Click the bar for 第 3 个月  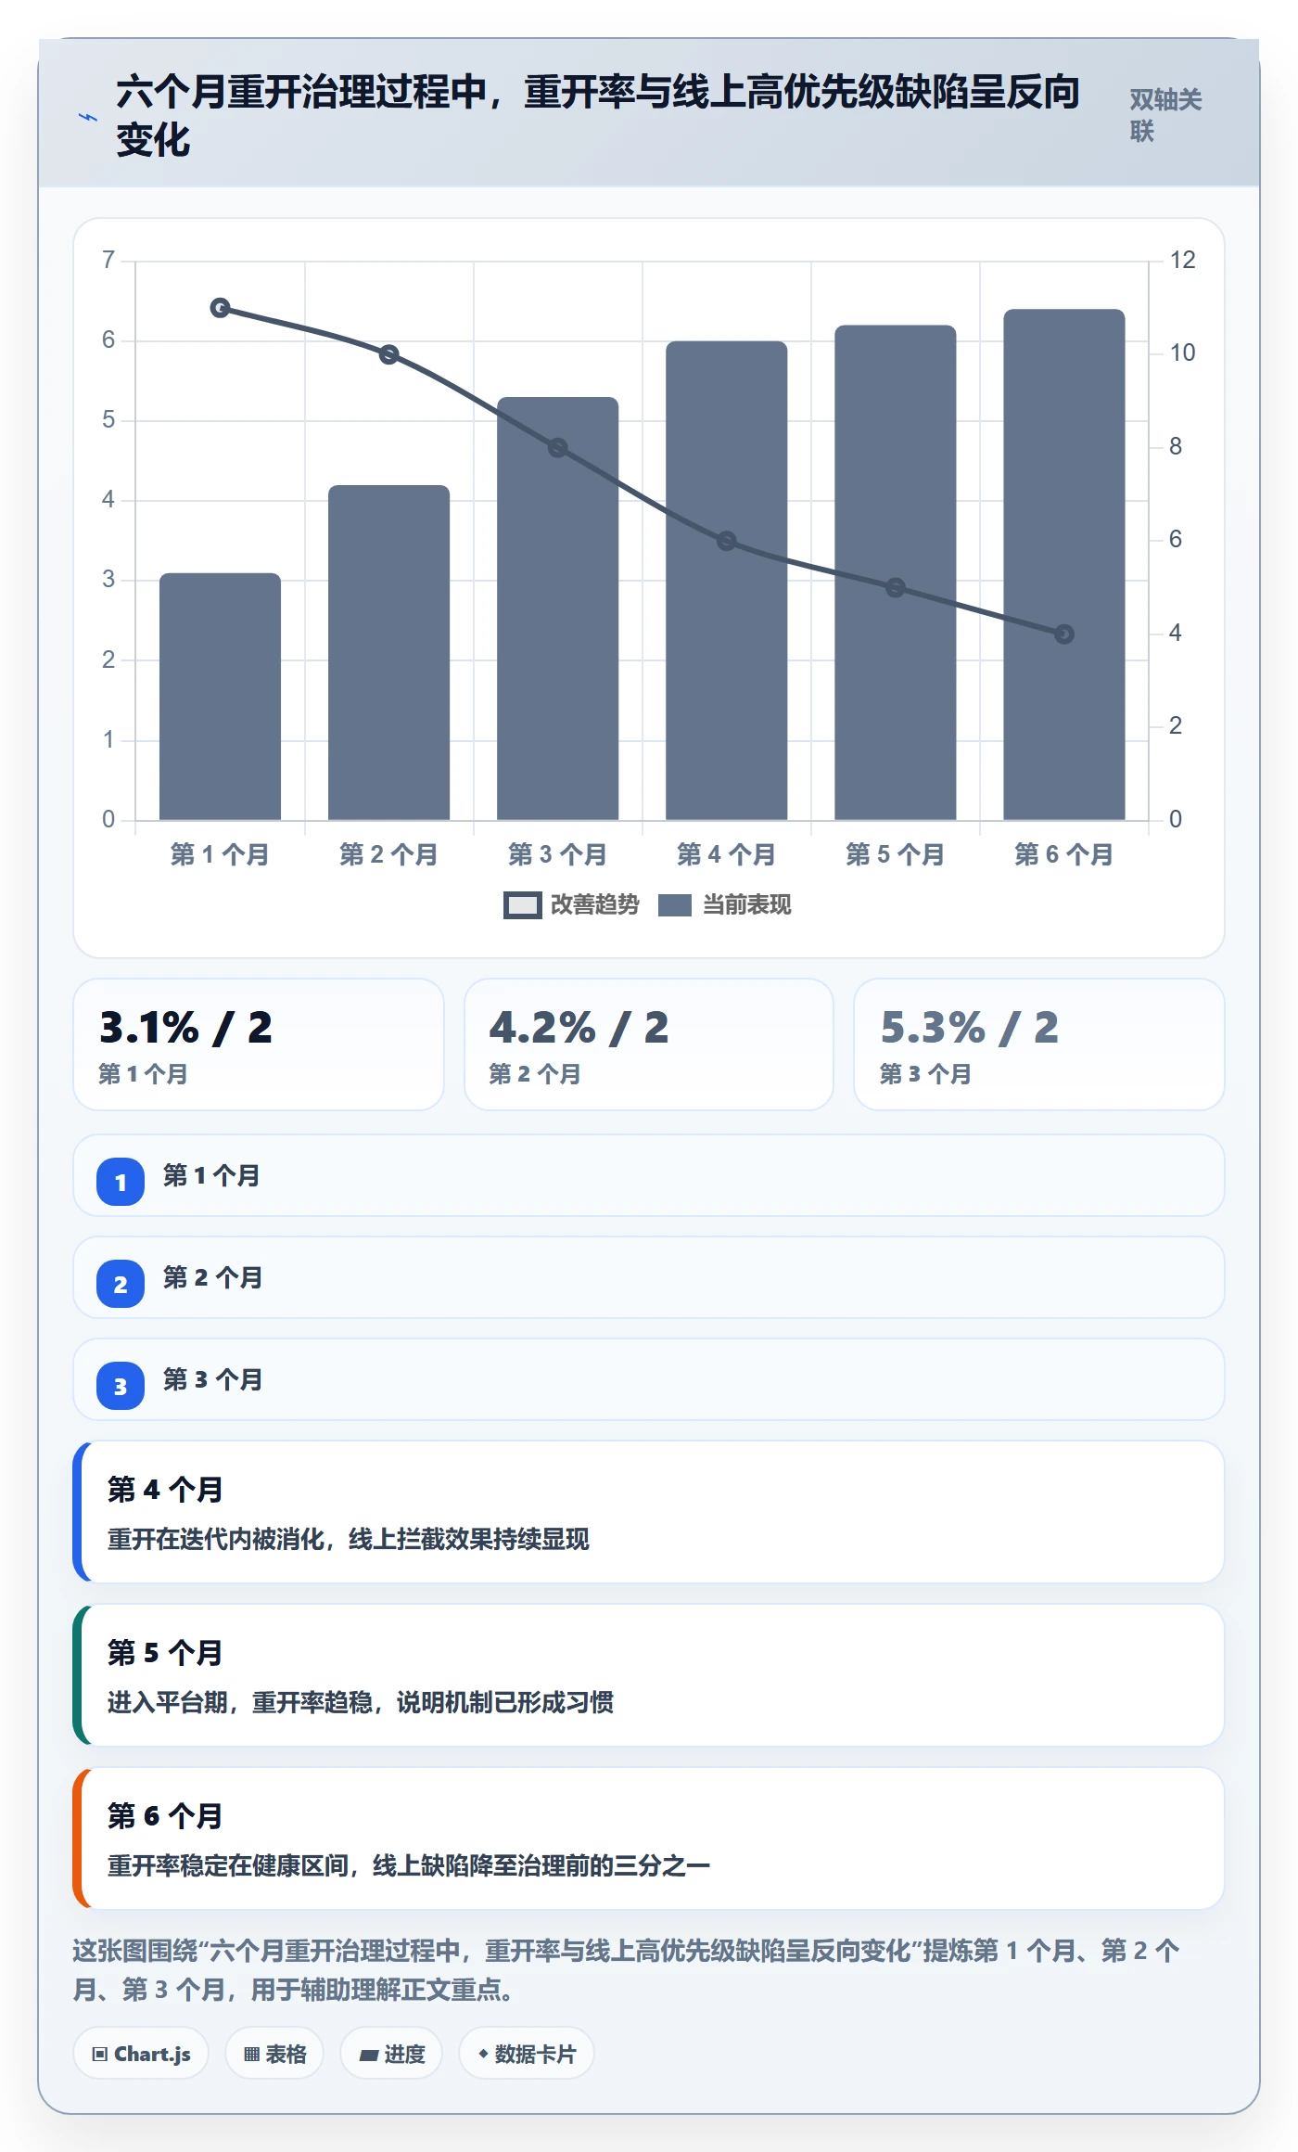[557, 608]
